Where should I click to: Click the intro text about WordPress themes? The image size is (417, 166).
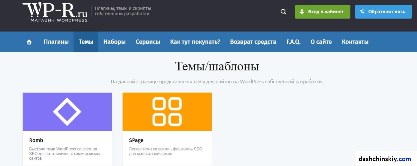pos(217,81)
